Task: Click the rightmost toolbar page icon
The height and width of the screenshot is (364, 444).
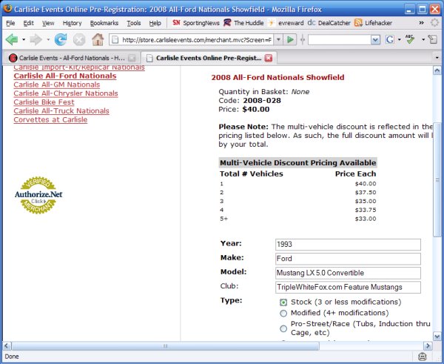Action: click(x=433, y=39)
